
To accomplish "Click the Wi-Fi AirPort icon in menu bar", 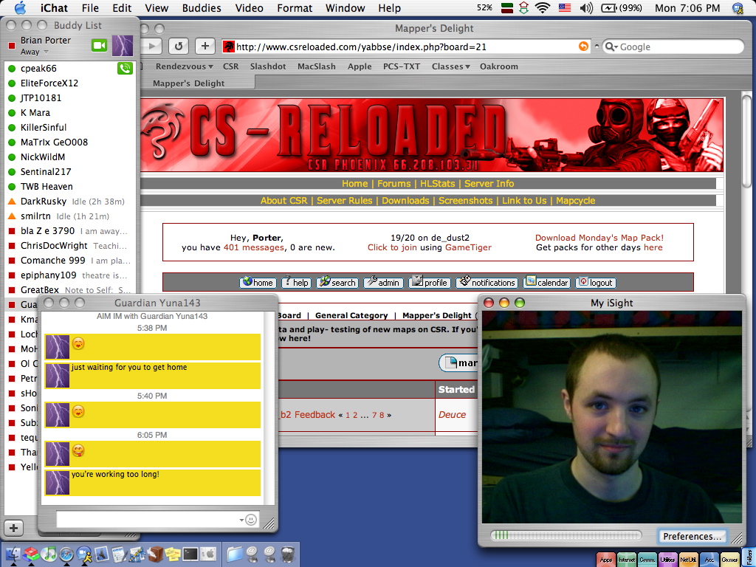I will 543,8.
